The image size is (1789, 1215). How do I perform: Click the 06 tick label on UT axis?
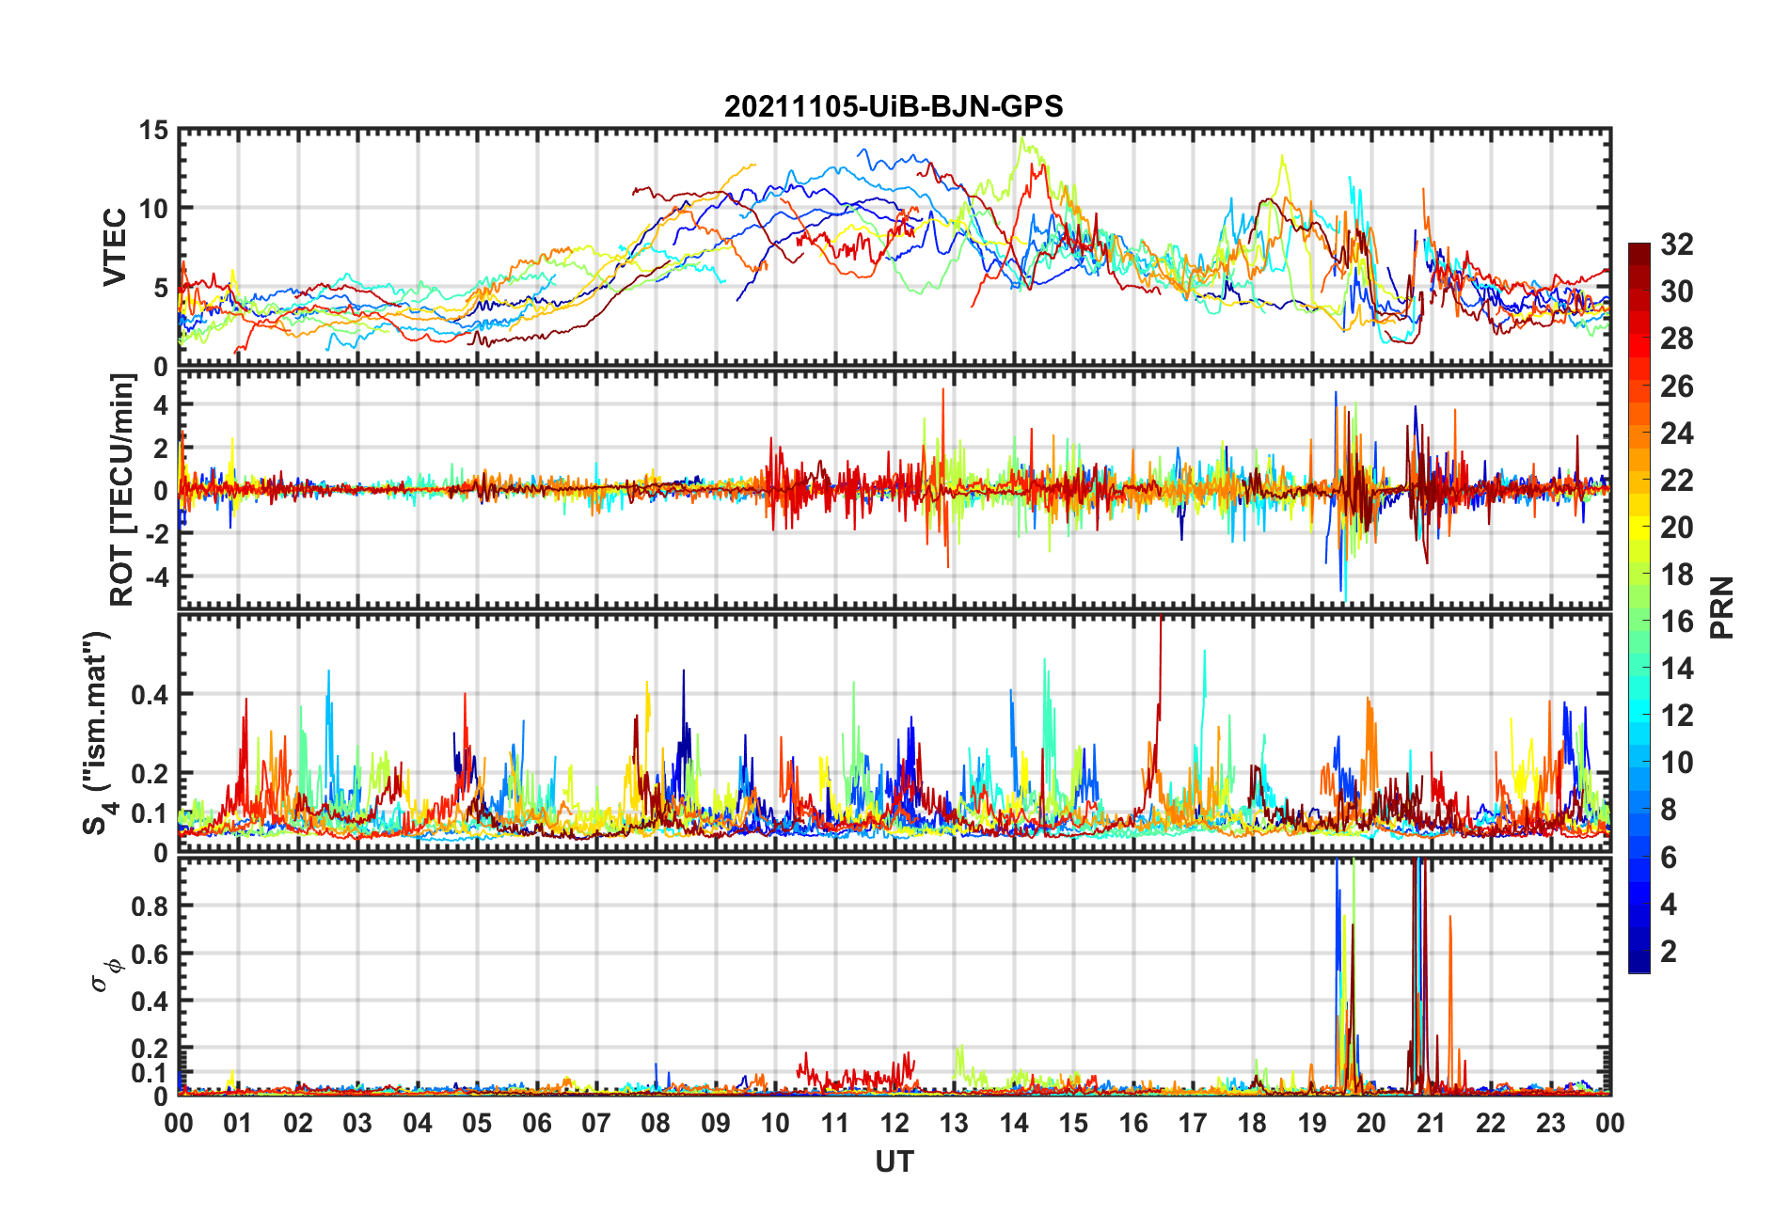pos(537,1123)
